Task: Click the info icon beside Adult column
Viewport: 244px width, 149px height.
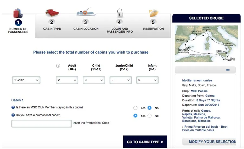Action: [58, 66]
